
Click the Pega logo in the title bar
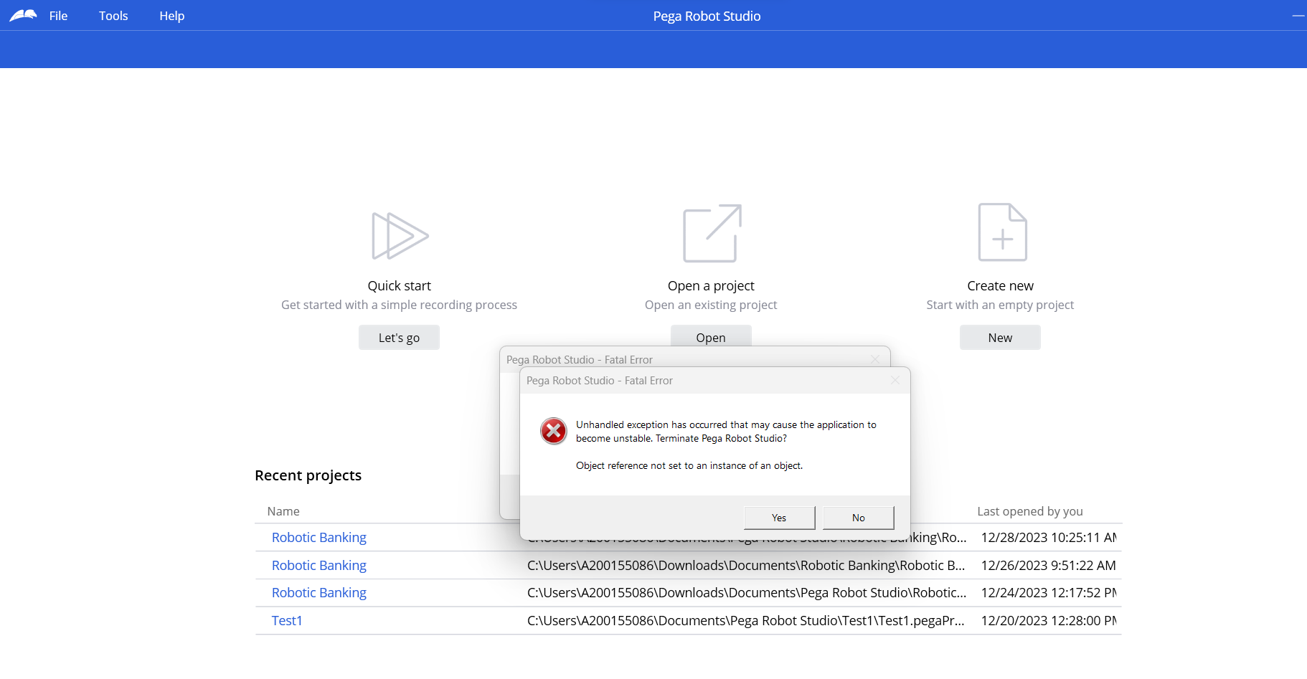point(23,14)
